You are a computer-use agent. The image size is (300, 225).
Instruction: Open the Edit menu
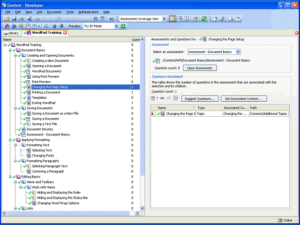click(18, 12)
